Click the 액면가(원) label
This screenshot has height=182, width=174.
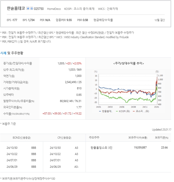9,76
